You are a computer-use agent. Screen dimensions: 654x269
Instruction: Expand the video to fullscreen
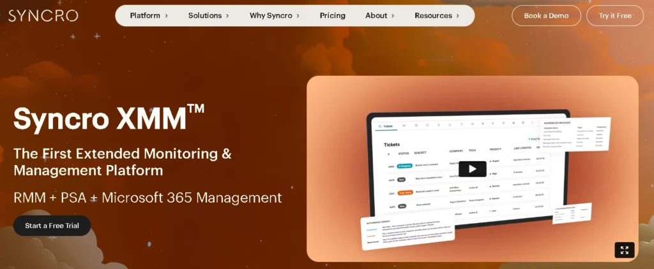624,250
